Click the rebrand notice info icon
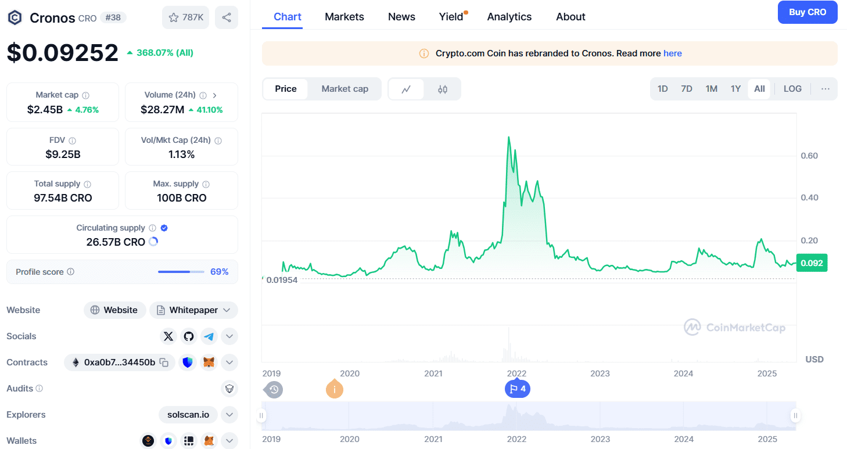 point(424,53)
